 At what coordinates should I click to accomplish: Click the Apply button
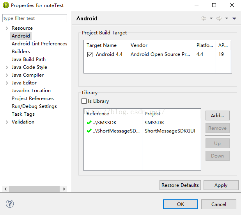[221, 185]
